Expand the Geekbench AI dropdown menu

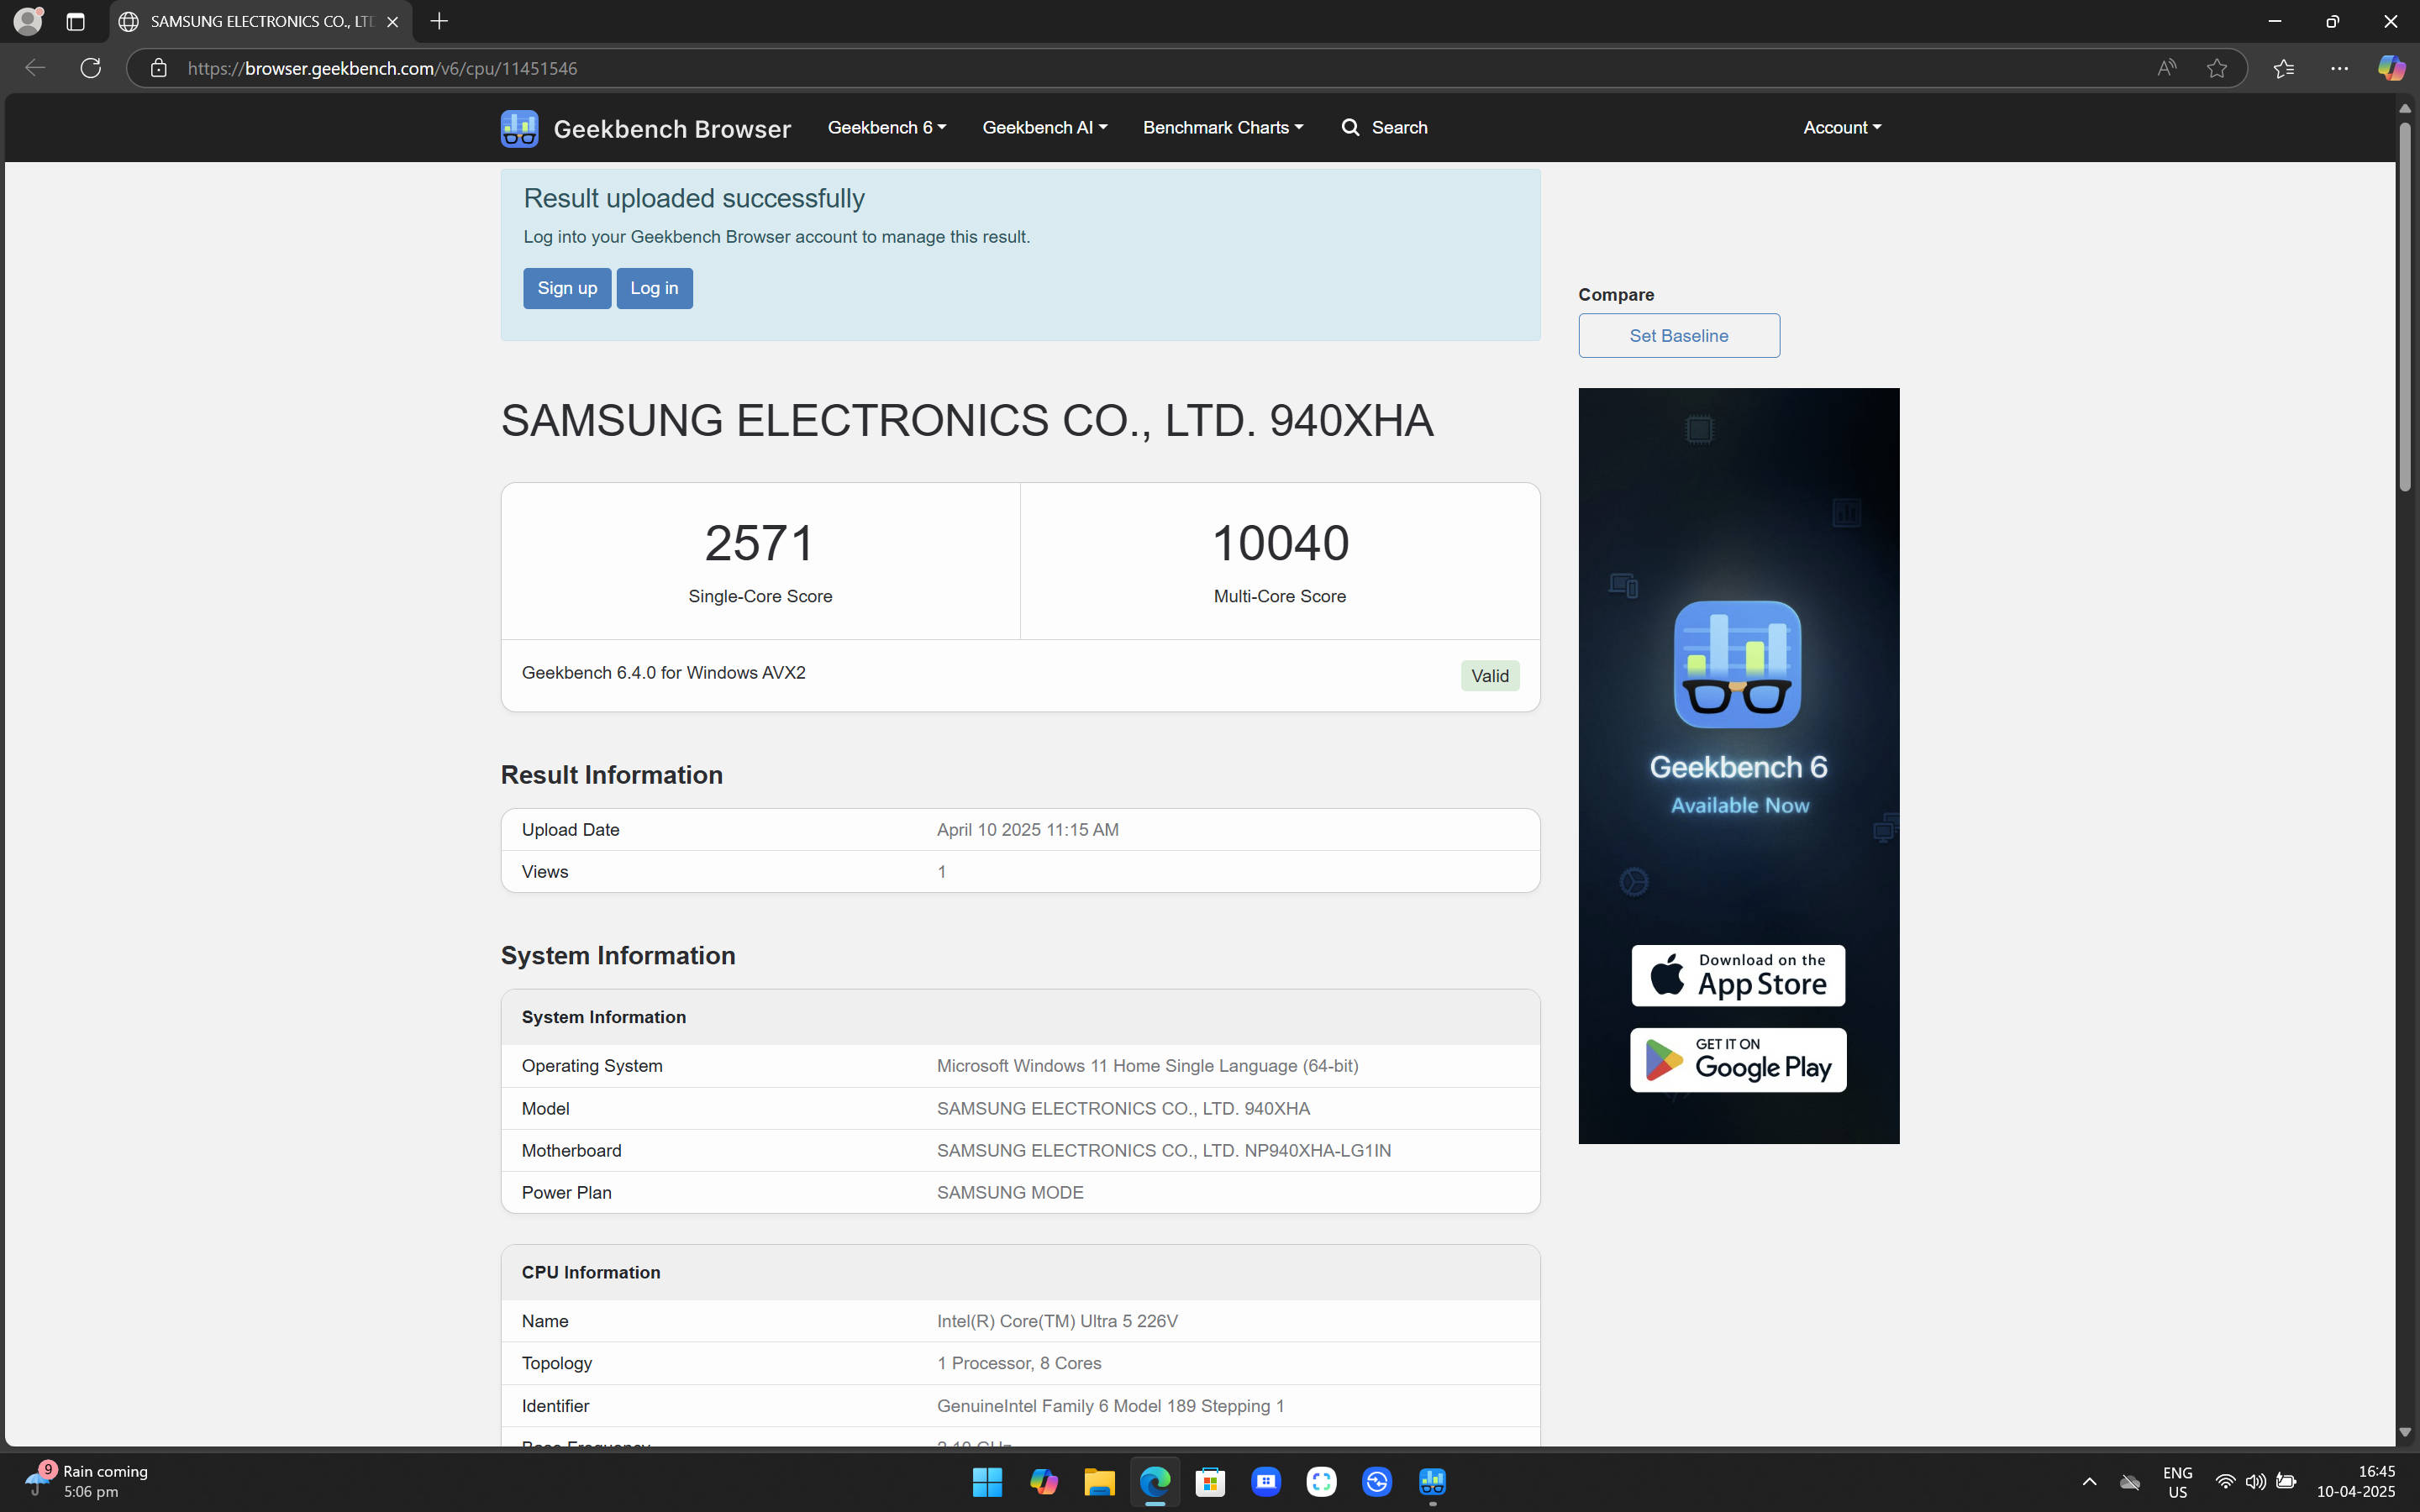tap(1044, 127)
